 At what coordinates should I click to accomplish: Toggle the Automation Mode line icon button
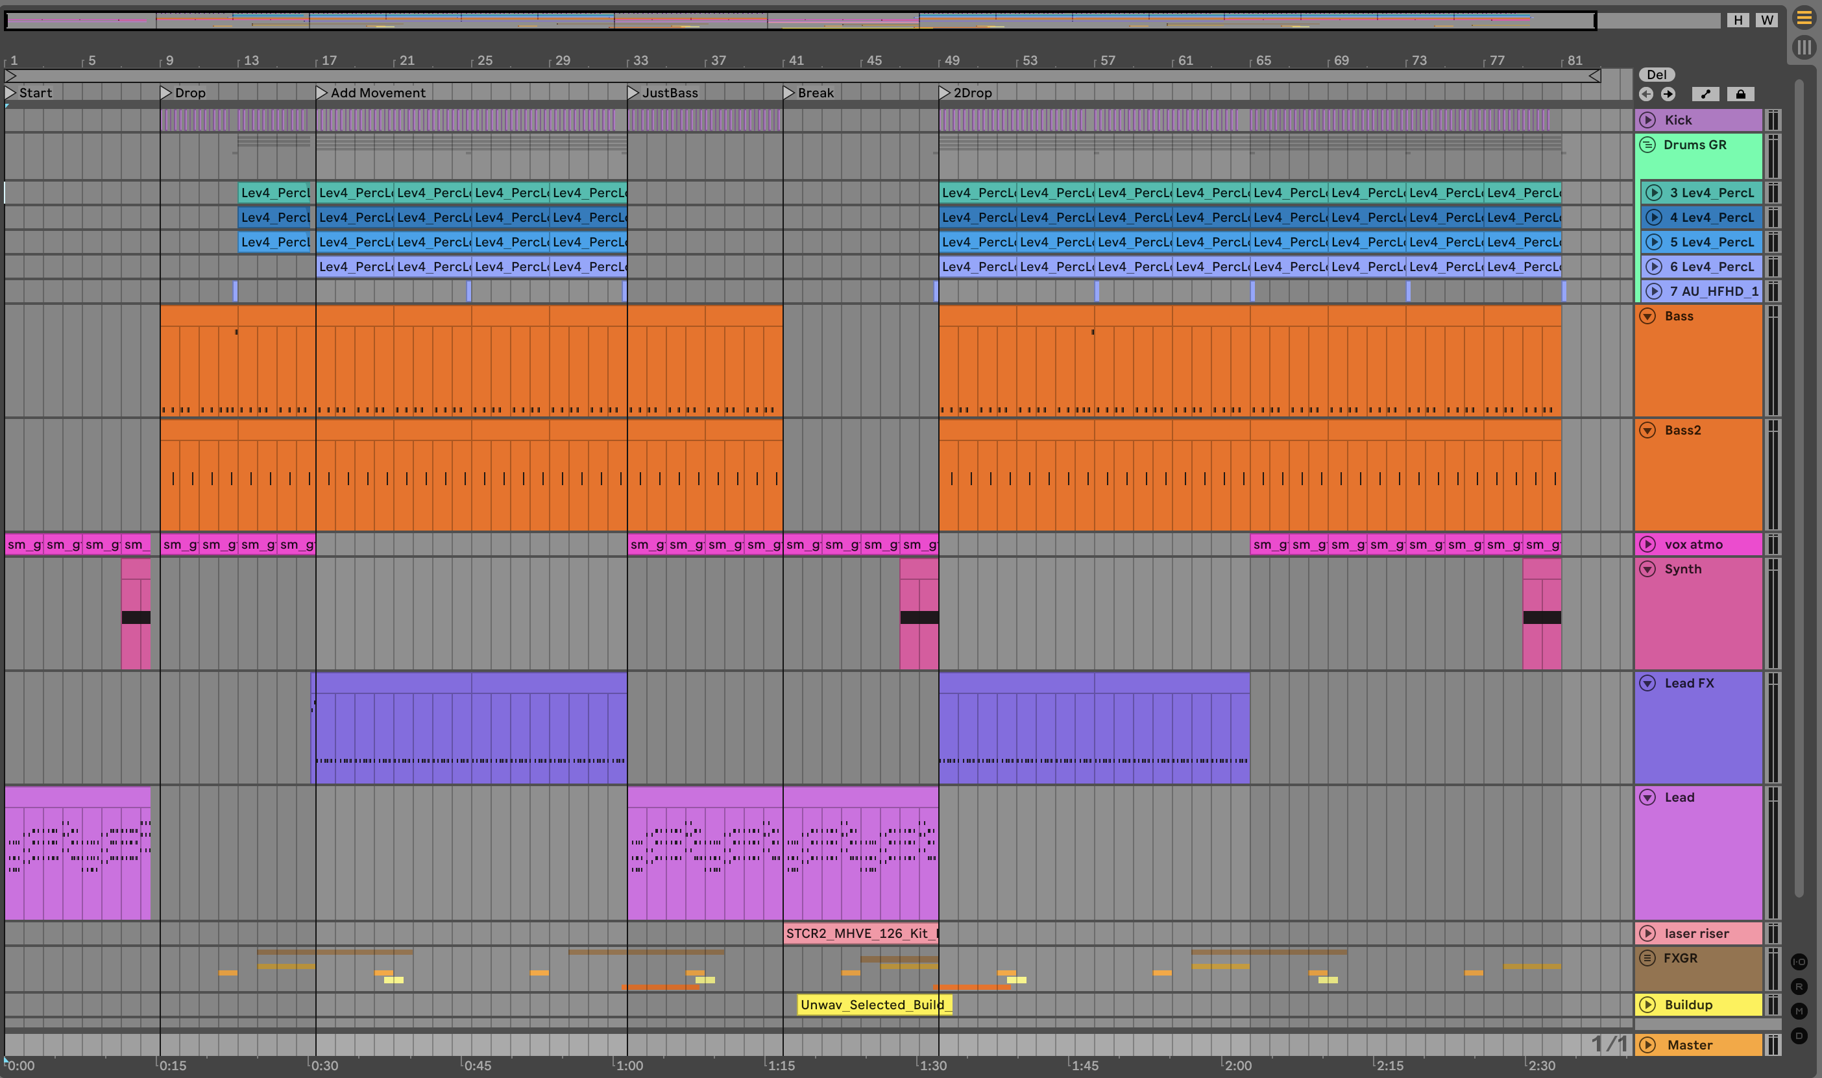pos(1706,93)
